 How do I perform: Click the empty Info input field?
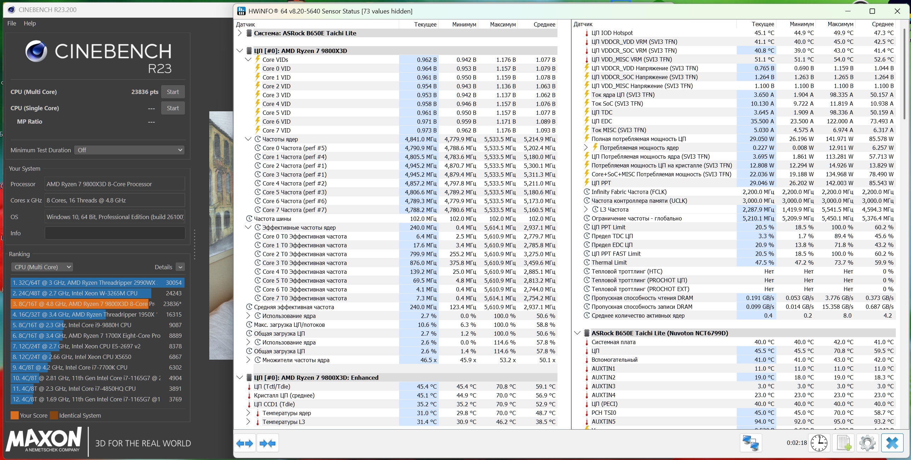pos(115,233)
